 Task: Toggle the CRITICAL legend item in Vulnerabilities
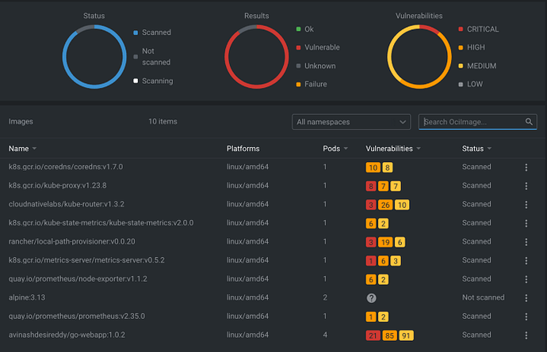(483, 29)
